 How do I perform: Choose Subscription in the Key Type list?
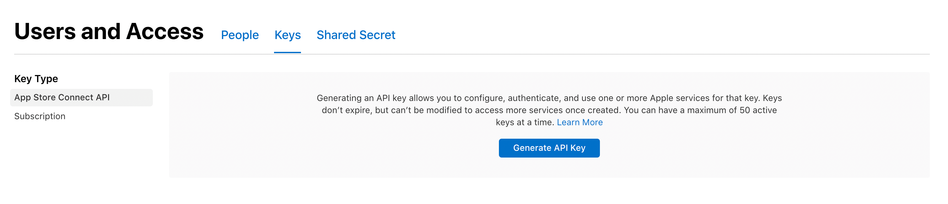click(40, 116)
